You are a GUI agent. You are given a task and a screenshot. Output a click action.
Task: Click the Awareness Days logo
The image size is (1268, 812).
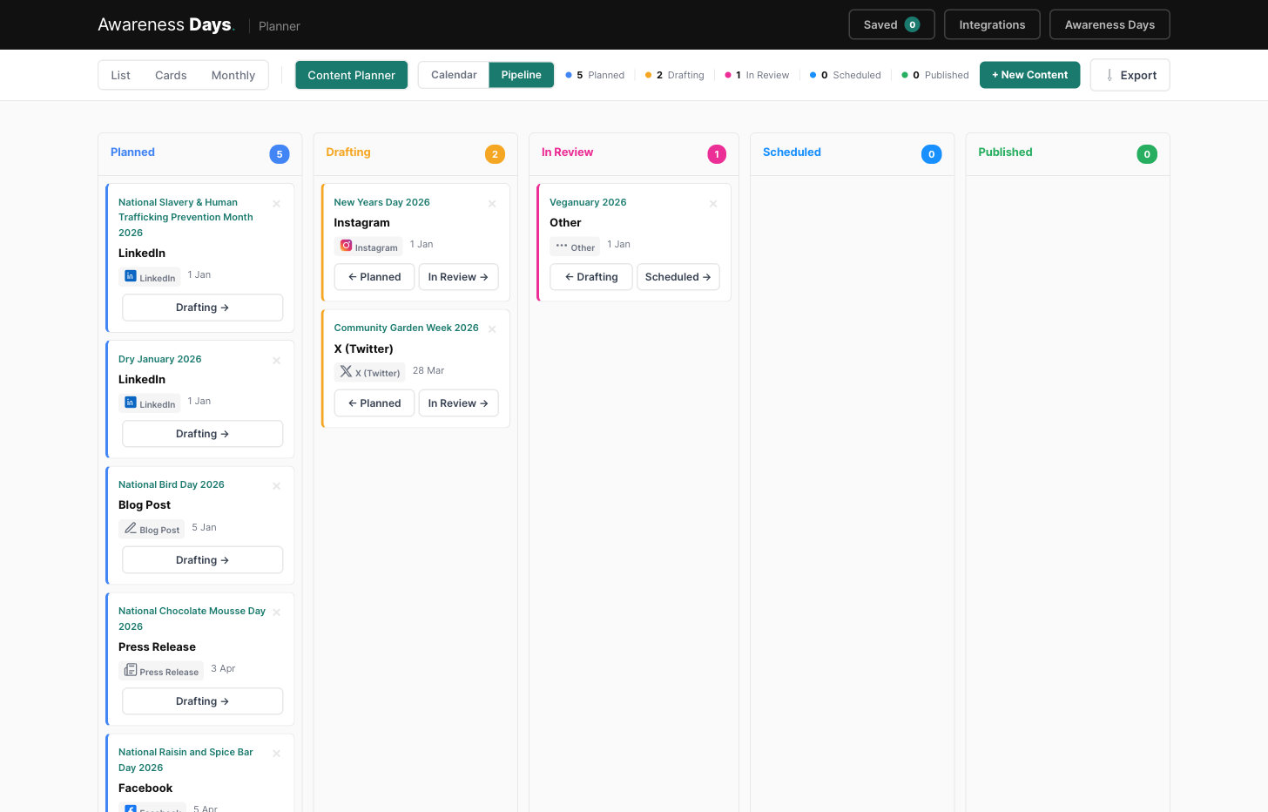click(x=166, y=24)
